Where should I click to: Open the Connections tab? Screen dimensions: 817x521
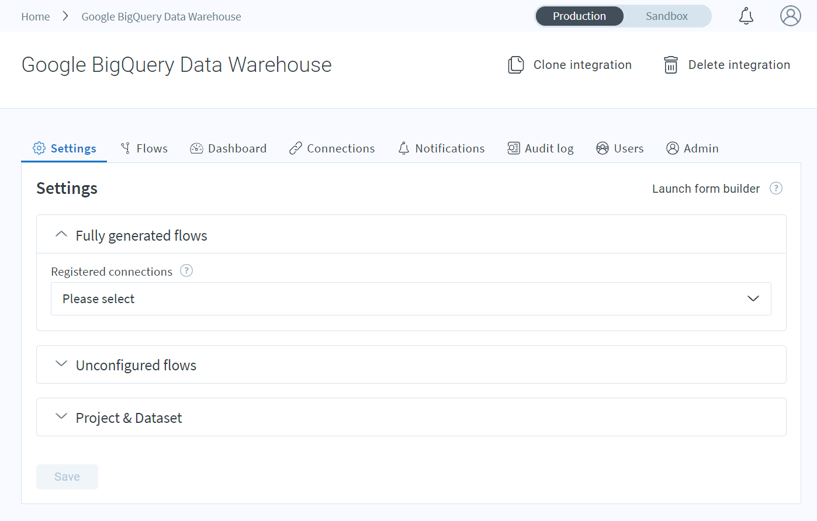click(x=332, y=148)
